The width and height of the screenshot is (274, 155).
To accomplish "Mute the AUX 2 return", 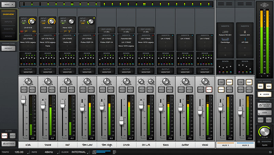I will (249, 90).
